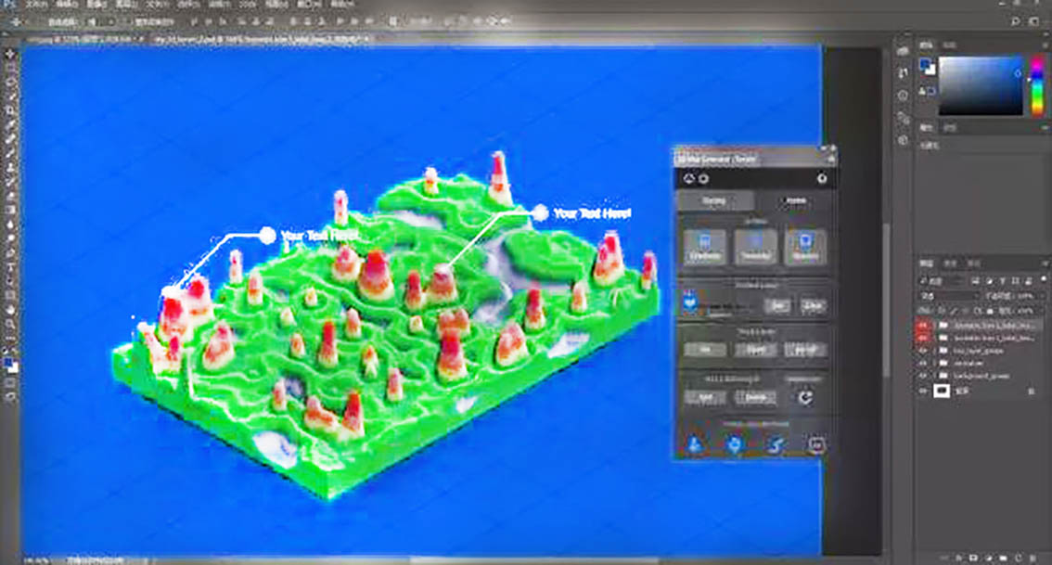This screenshot has height=565, width=1052.
Task: Toggle the layer filter switch in the Layers panel
Action: pos(1044,280)
